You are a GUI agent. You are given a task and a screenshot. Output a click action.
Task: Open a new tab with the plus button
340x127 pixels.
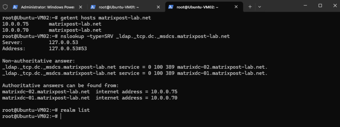click(250, 7)
